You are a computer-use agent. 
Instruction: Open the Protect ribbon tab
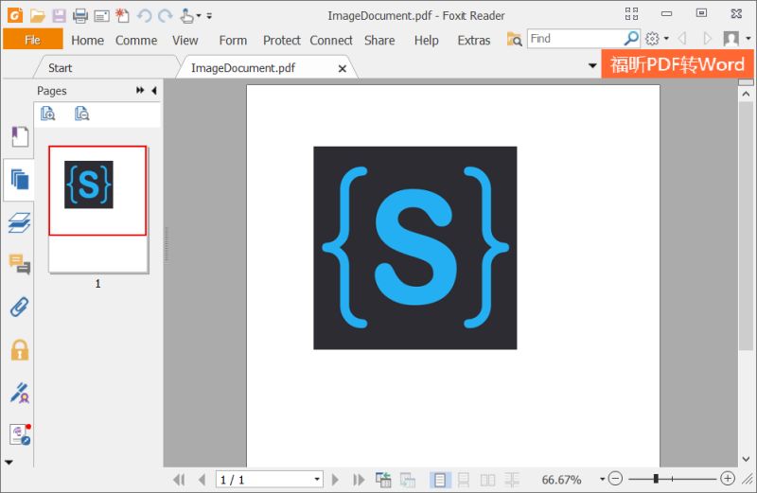pyautogui.click(x=281, y=40)
